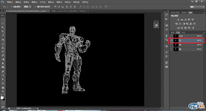This screenshot has height=111, width=206.
Task: Click the foreground color swatch
Action: coord(2,98)
